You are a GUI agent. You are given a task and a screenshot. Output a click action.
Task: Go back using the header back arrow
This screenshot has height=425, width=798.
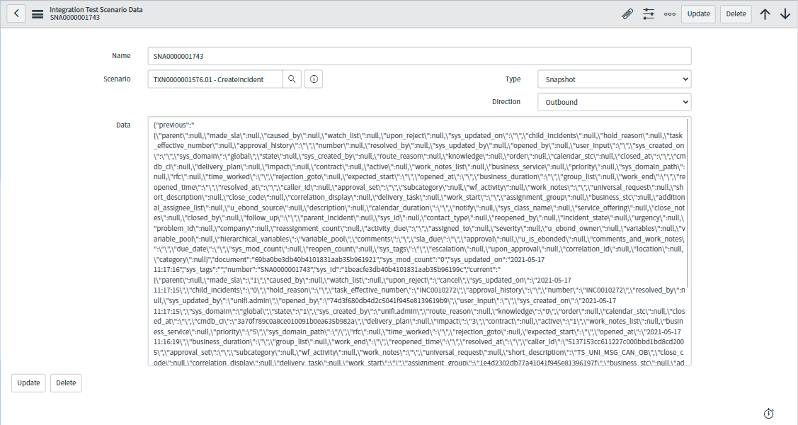click(x=18, y=13)
